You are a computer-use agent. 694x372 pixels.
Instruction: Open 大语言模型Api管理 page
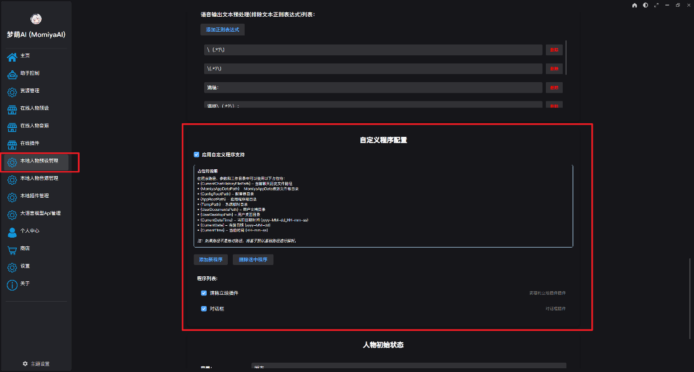pyautogui.click(x=36, y=213)
